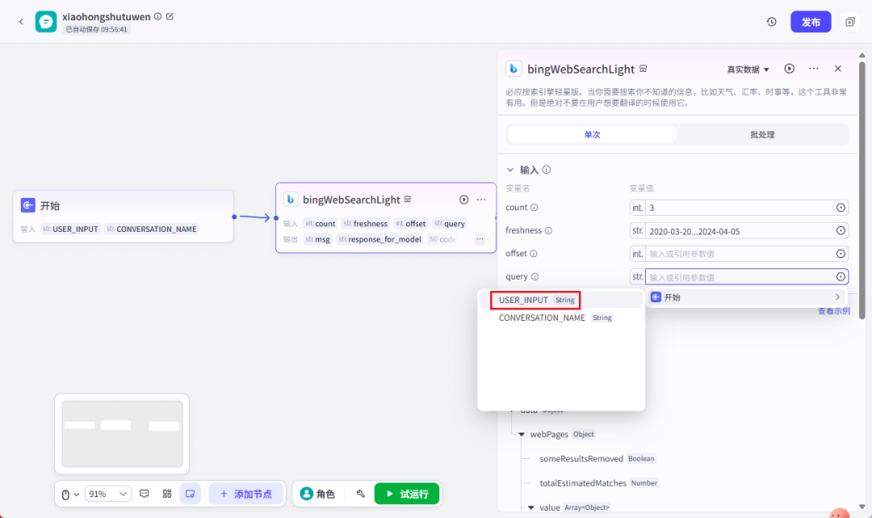Open info icon next to xiaohongshutuwen title
Image resolution: width=872 pixels, height=518 pixels.
(158, 17)
